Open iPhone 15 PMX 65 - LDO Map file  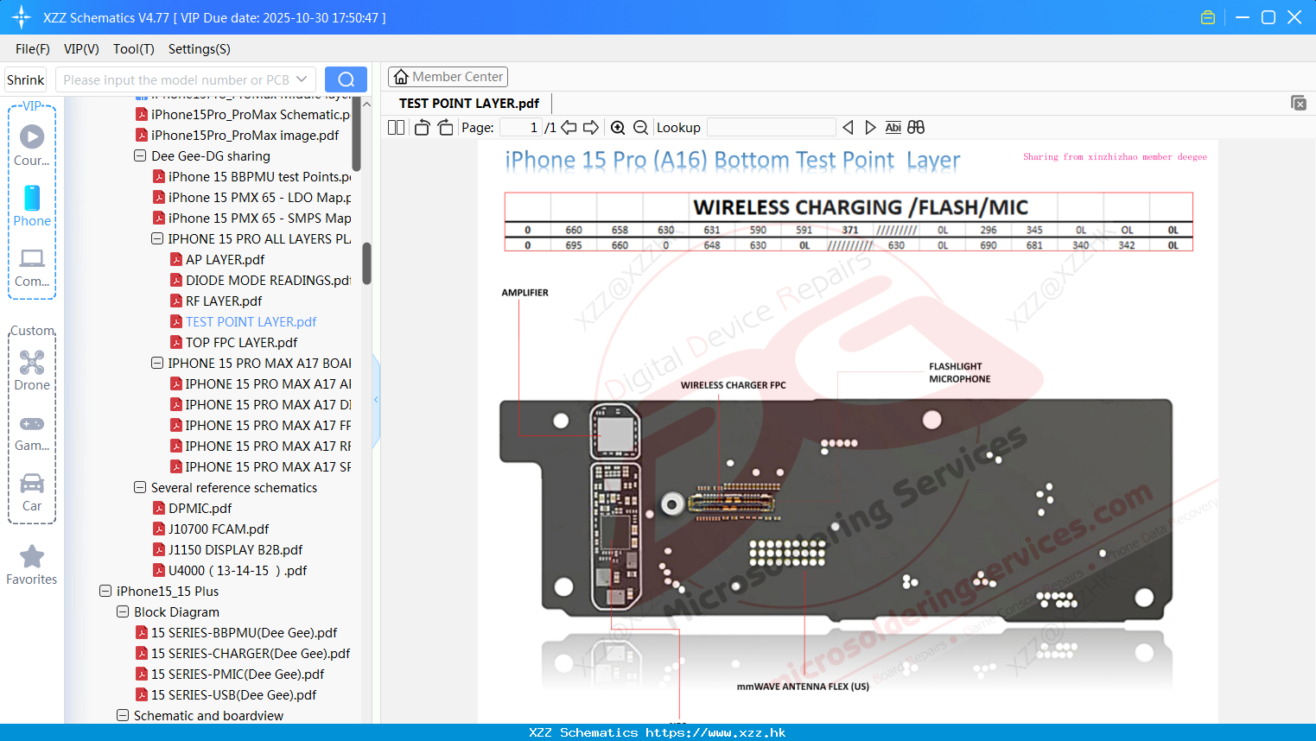(x=259, y=198)
